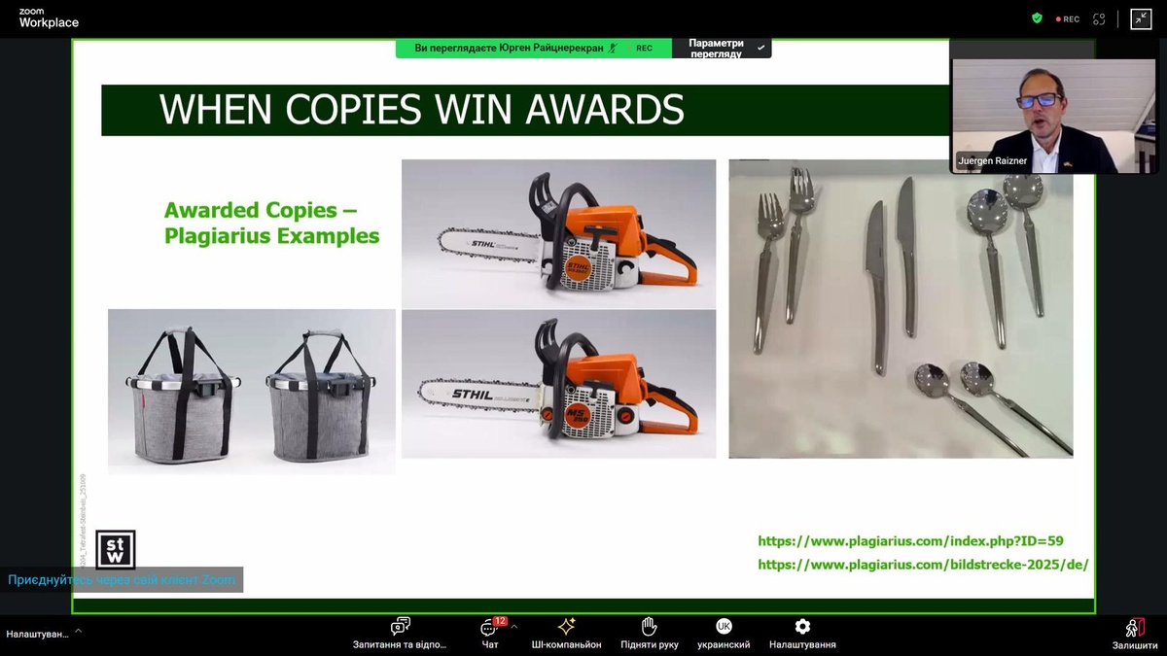1167x656 pixels.
Task: Click the Налаштуван... audio setup item
Action: pyautogui.click(x=37, y=634)
